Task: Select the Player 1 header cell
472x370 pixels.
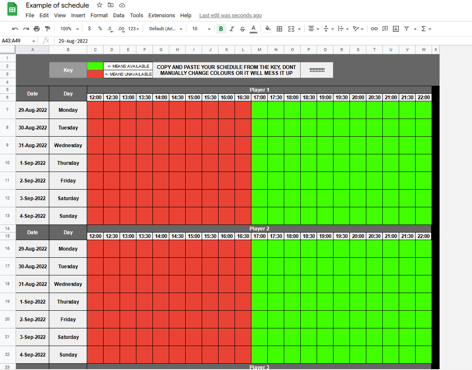Action: click(x=259, y=90)
